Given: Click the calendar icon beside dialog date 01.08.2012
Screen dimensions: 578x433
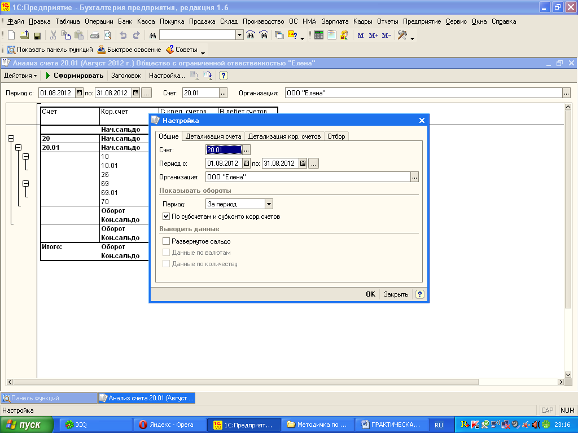Looking at the screenshot, I should (x=246, y=164).
